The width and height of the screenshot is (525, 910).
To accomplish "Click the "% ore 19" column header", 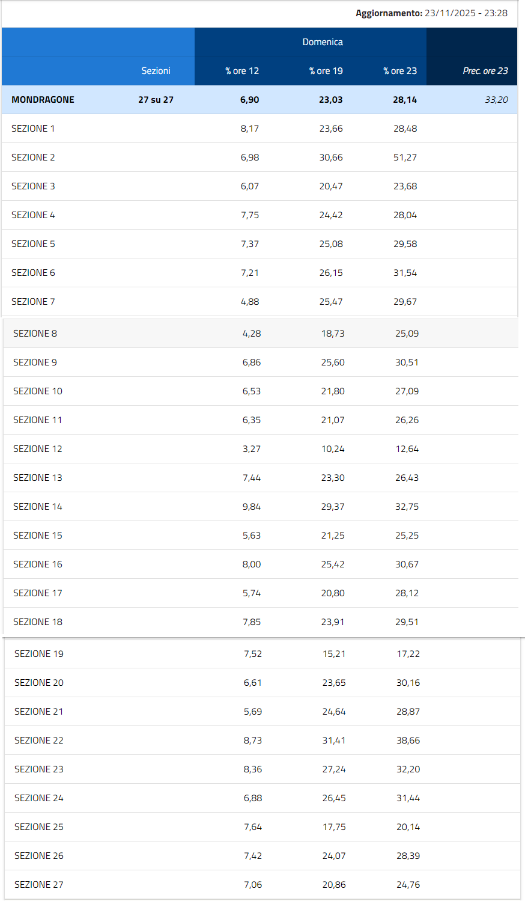I will [326, 71].
